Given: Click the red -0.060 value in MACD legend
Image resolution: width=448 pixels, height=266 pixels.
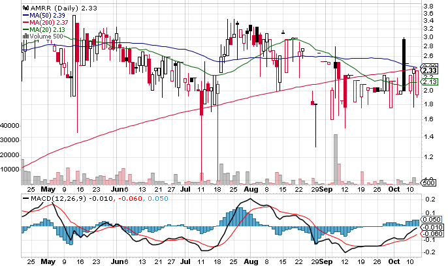Looking at the screenshot, I should pos(129,198).
